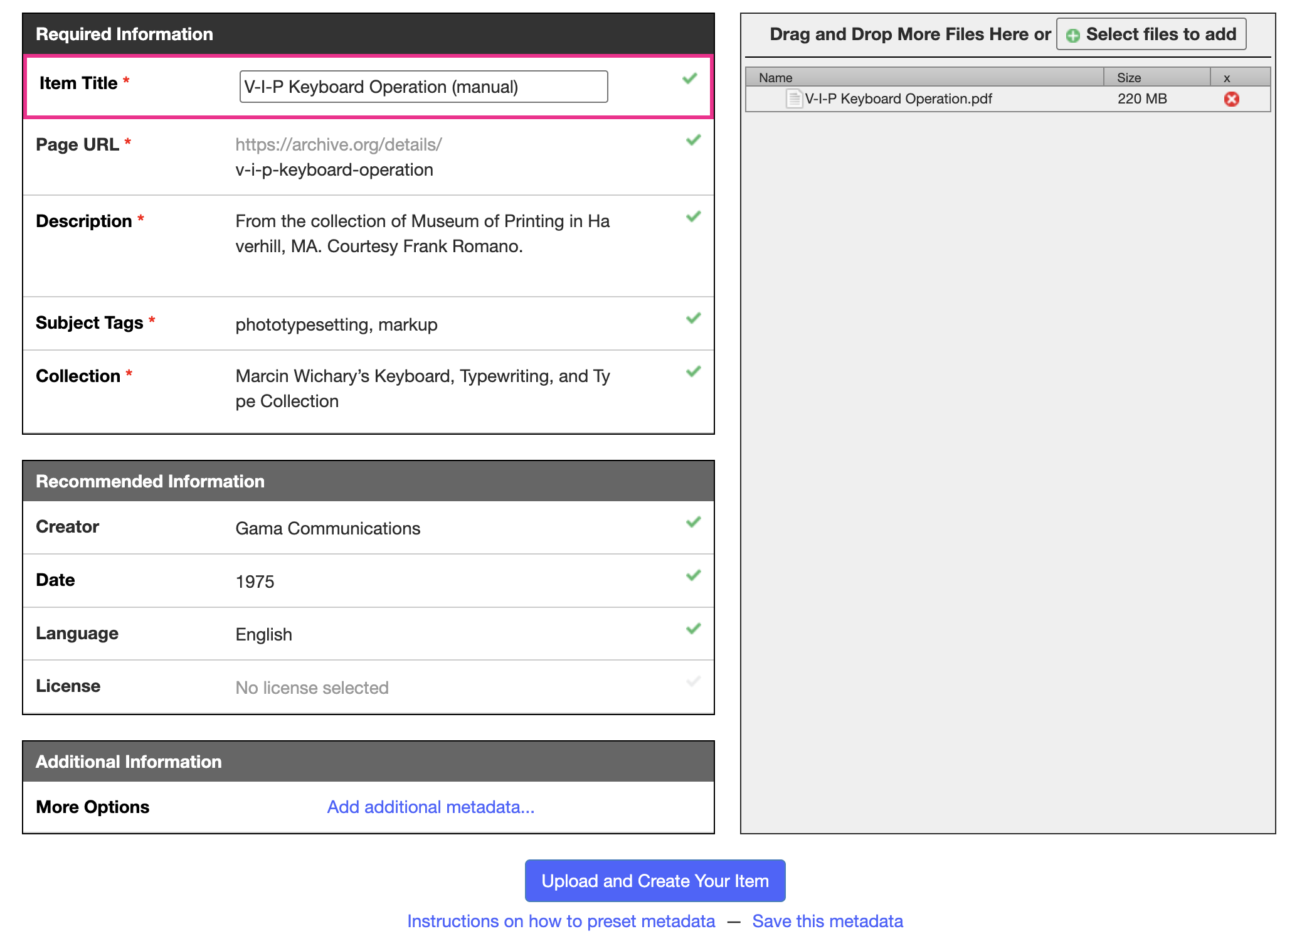Click the Description row's green checkmark
This screenshot has width=1297, height=946.
(x=693, y=216)
